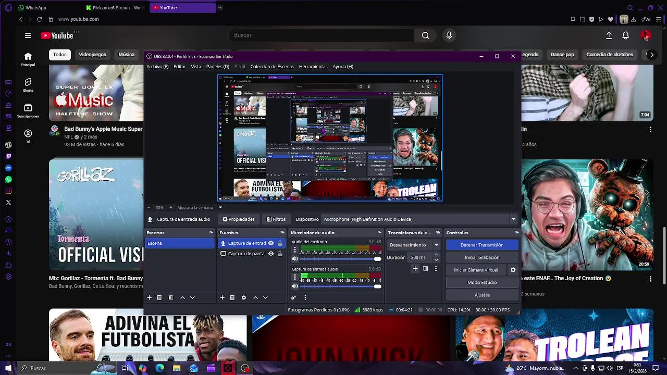Open Herramientas menu in OBS

(313, 67)
